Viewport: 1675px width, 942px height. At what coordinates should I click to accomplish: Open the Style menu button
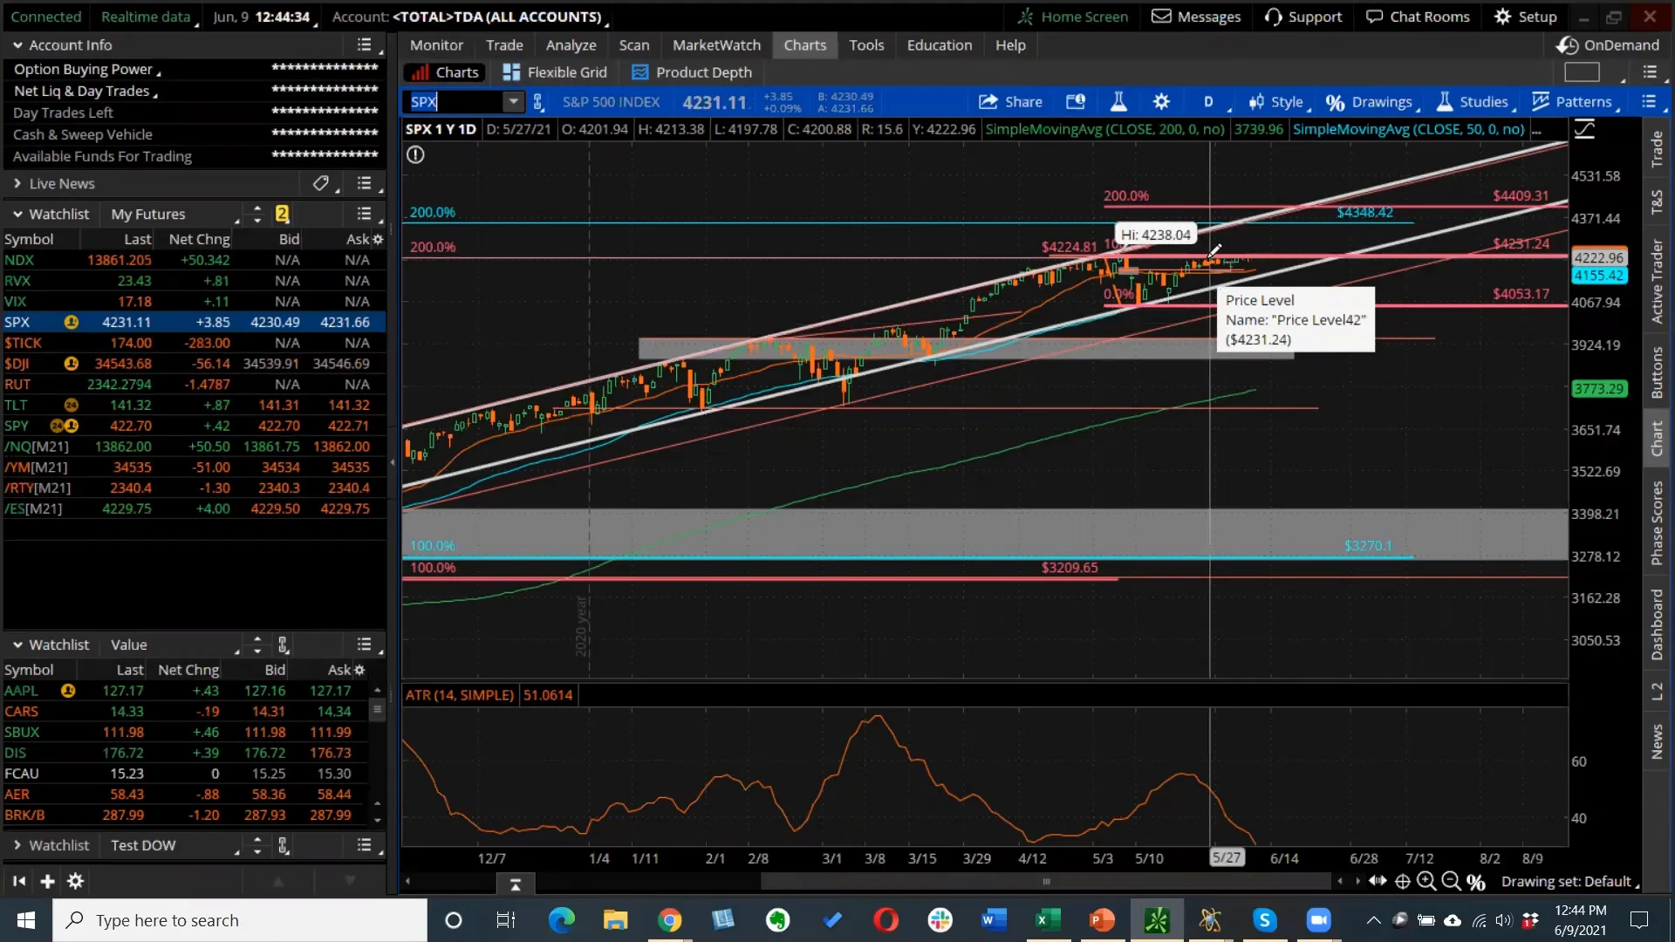coord(1279,102)
